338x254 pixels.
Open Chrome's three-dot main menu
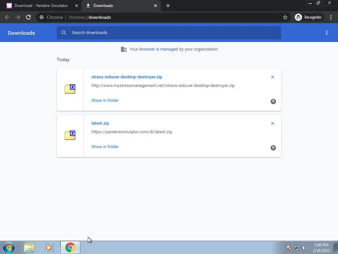click(x=331, y=17)
